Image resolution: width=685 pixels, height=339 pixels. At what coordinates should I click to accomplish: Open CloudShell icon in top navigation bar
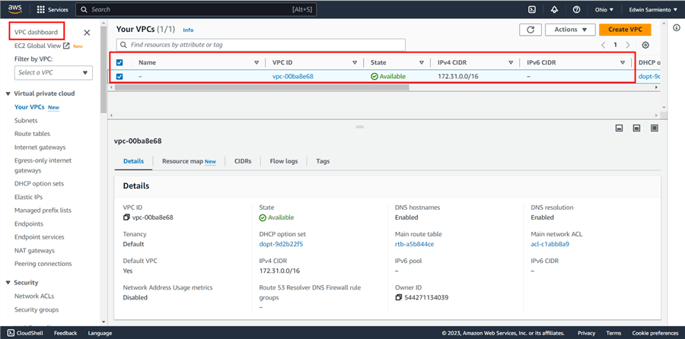533,10
